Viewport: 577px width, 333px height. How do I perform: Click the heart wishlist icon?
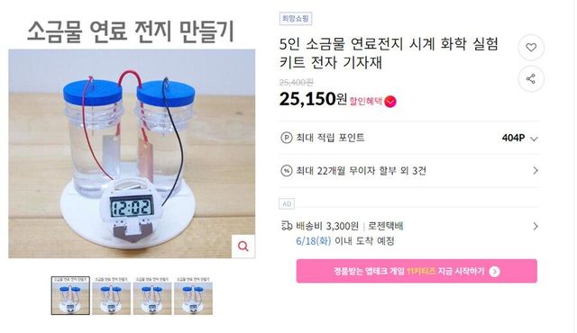(531, 48)
